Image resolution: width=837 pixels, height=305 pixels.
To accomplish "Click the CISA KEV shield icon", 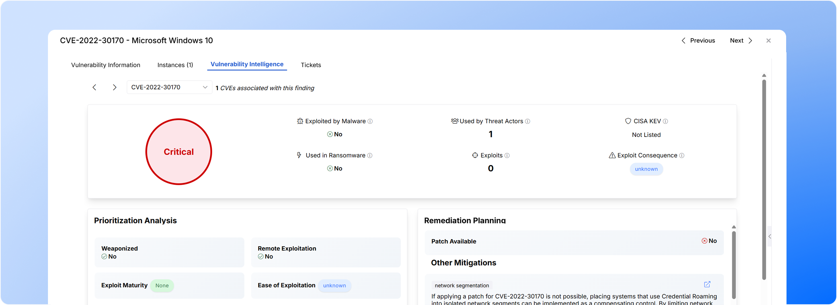I will [628, 121].
